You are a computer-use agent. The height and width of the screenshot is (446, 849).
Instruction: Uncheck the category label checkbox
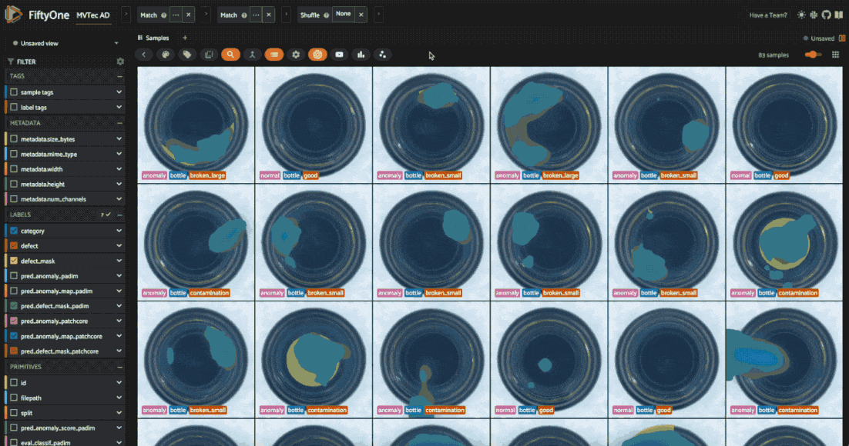14,231
